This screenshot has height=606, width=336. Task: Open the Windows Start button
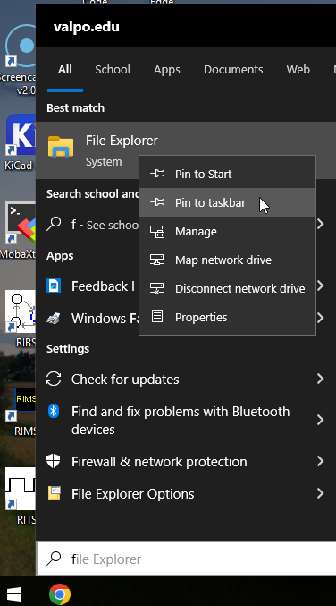[14, 593]
